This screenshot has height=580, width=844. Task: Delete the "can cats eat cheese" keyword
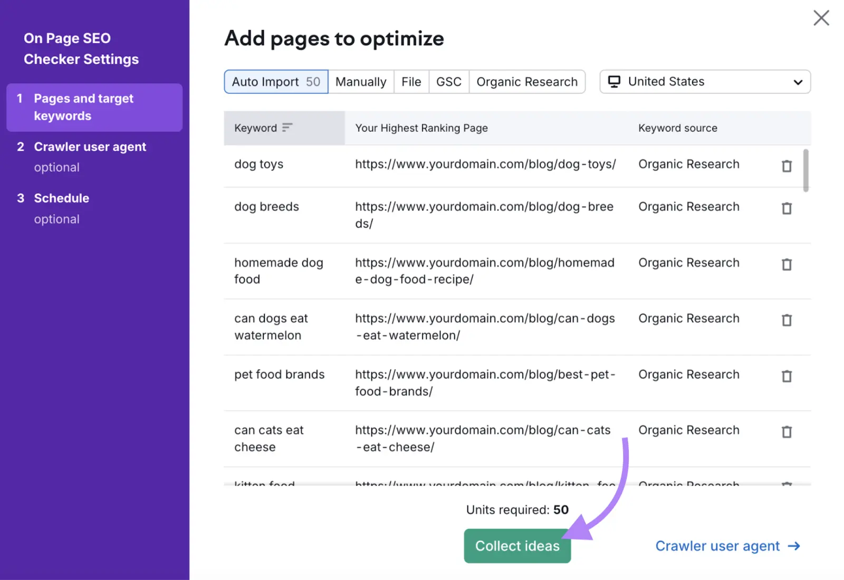pos(787,432)
